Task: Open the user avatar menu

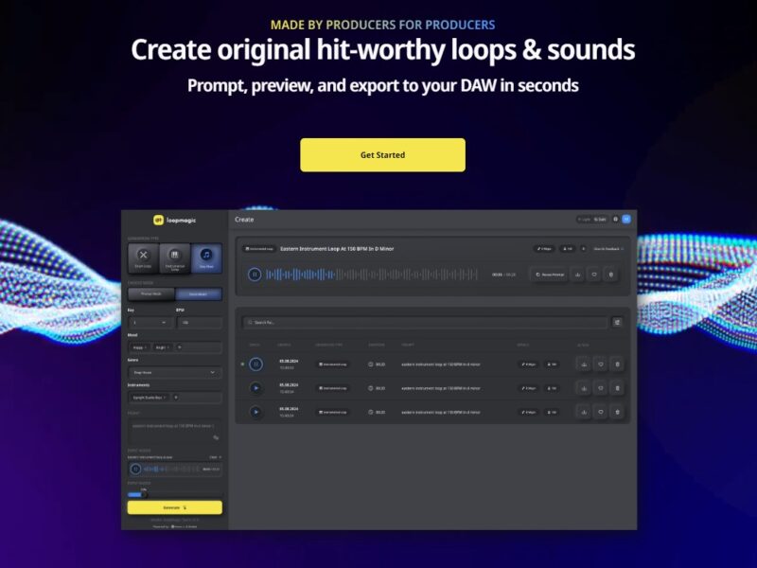Action: click(626, 219)
